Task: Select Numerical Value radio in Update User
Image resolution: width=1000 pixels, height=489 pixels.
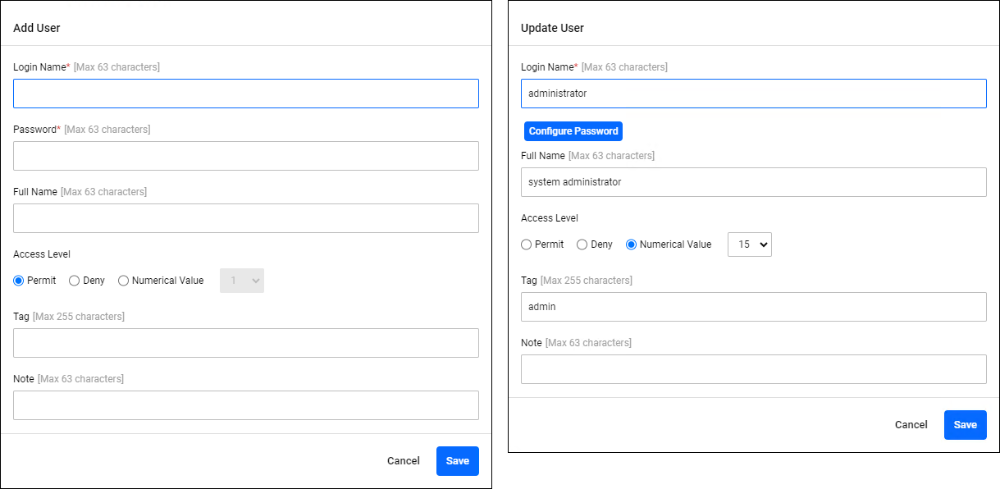Action: pyautogui.click(x=632, y=244)
